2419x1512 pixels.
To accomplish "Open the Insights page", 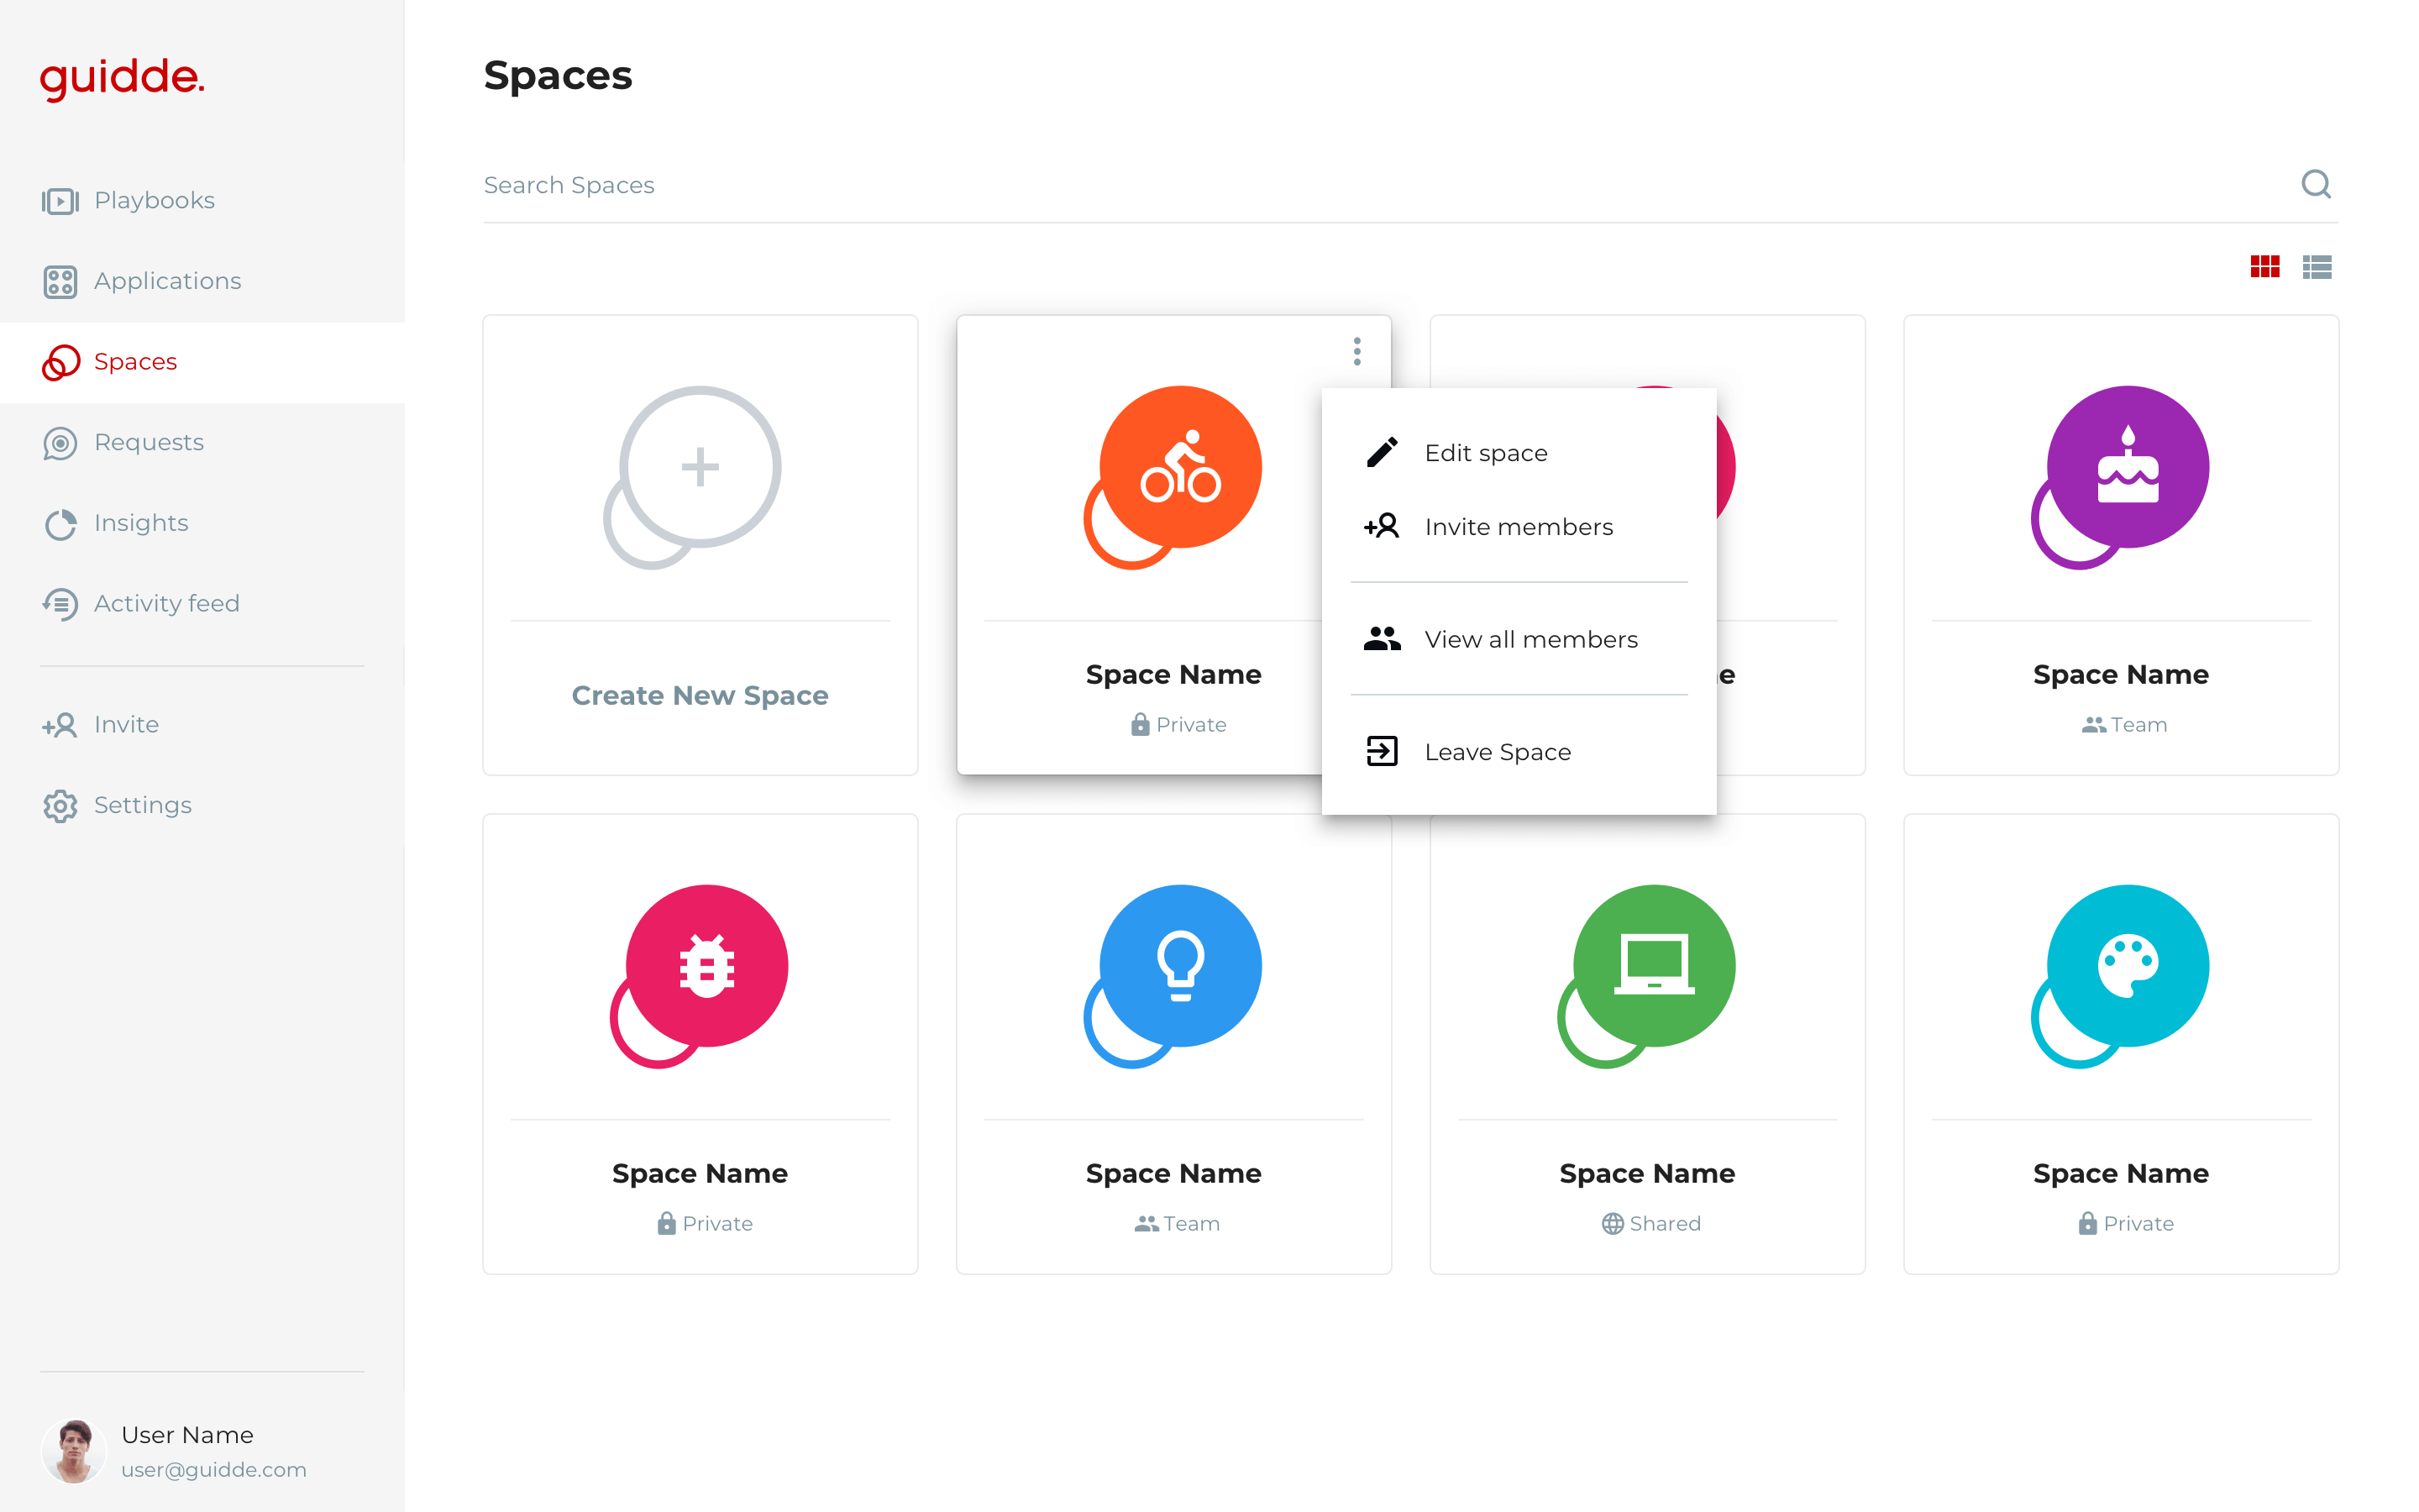I will pyautogui.click(x=141, y=523).
